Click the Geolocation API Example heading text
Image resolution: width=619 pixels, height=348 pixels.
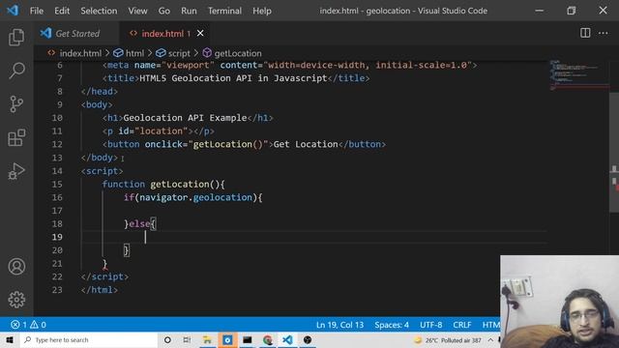[185, 118]
